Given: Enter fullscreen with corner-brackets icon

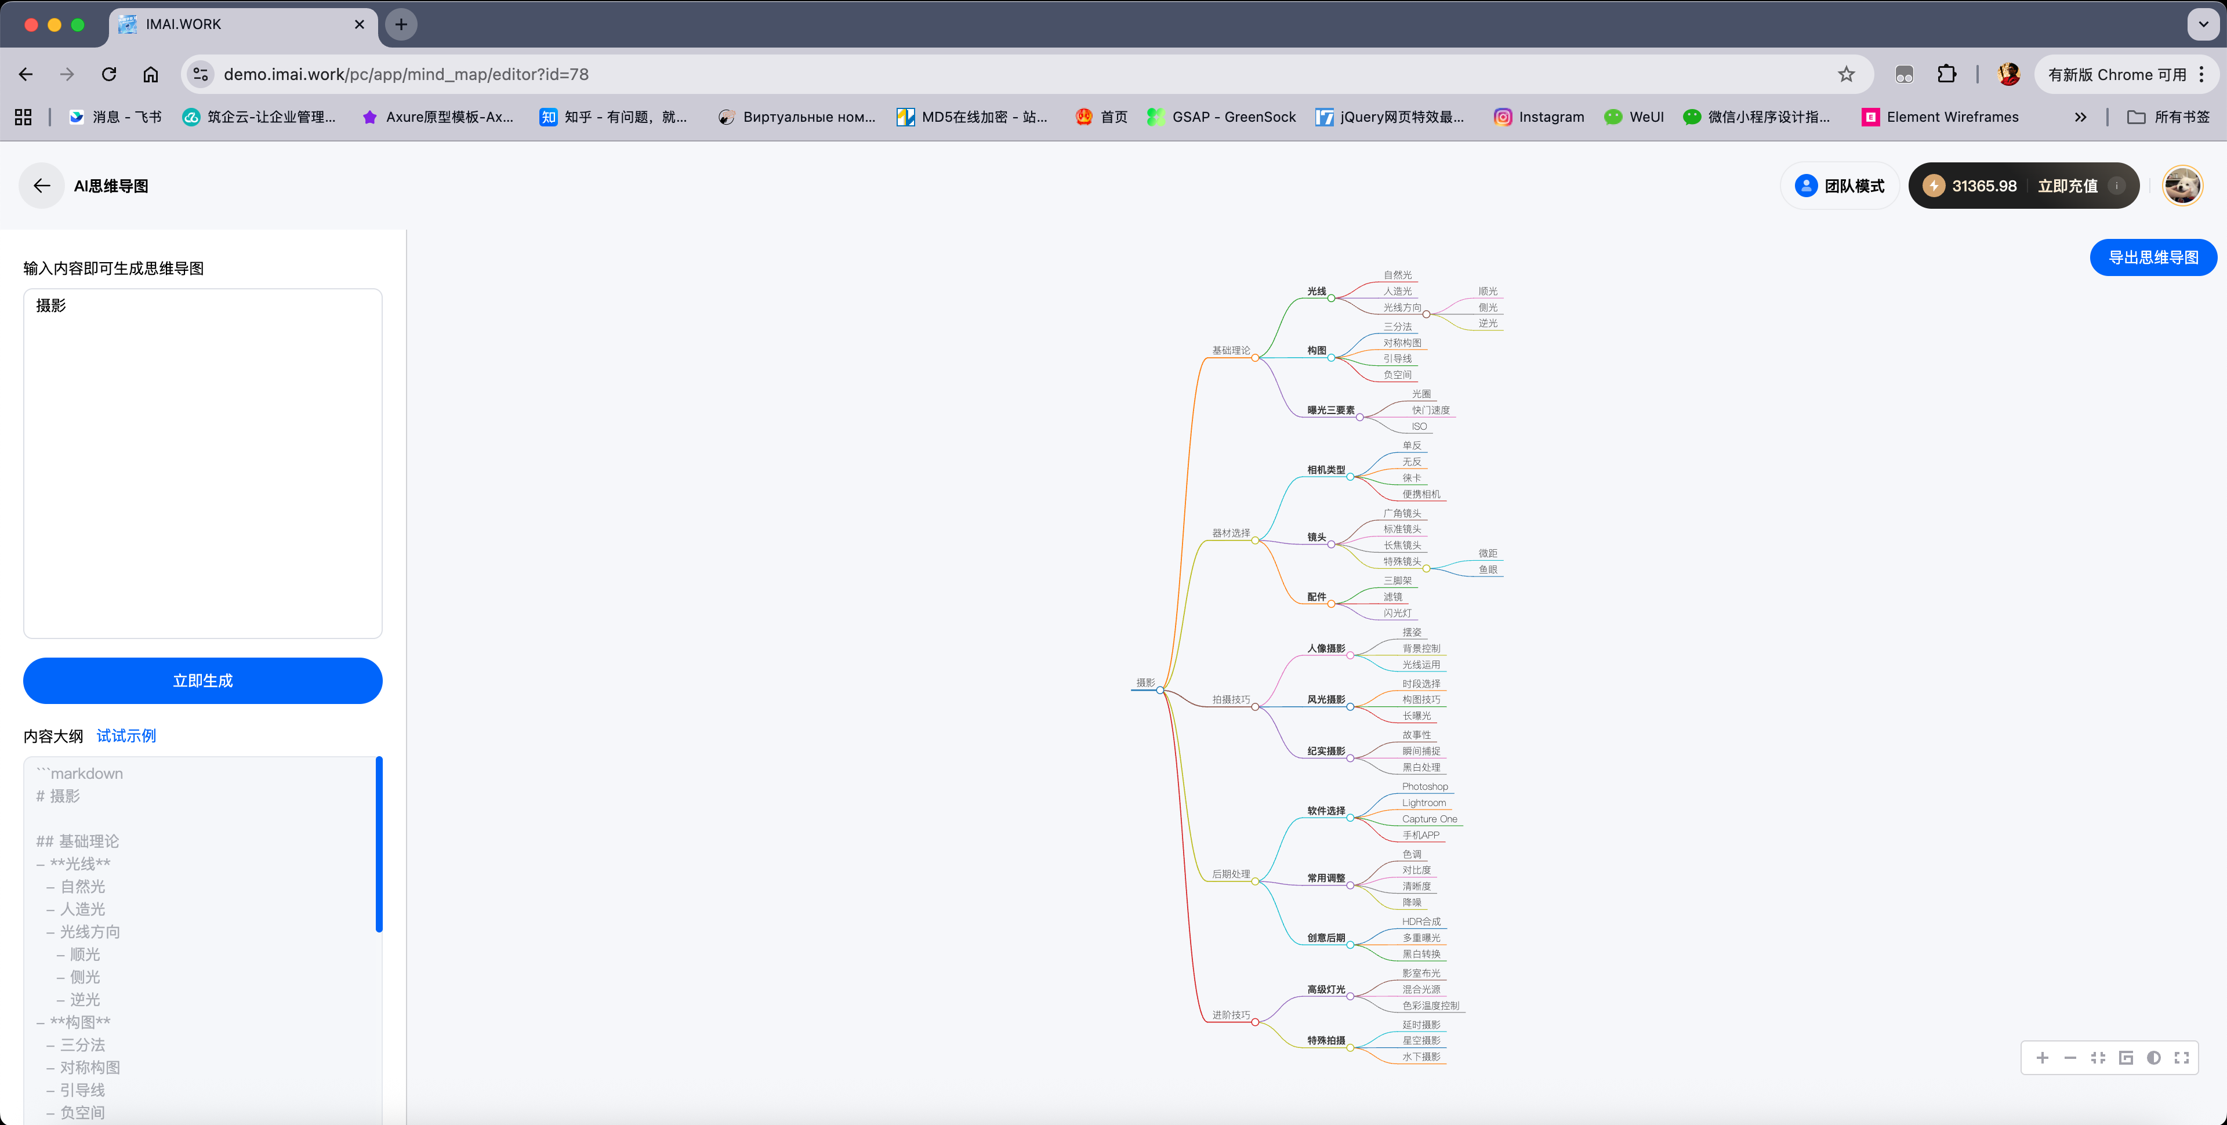Looking at the screenshot, I should (2181, 1058).
